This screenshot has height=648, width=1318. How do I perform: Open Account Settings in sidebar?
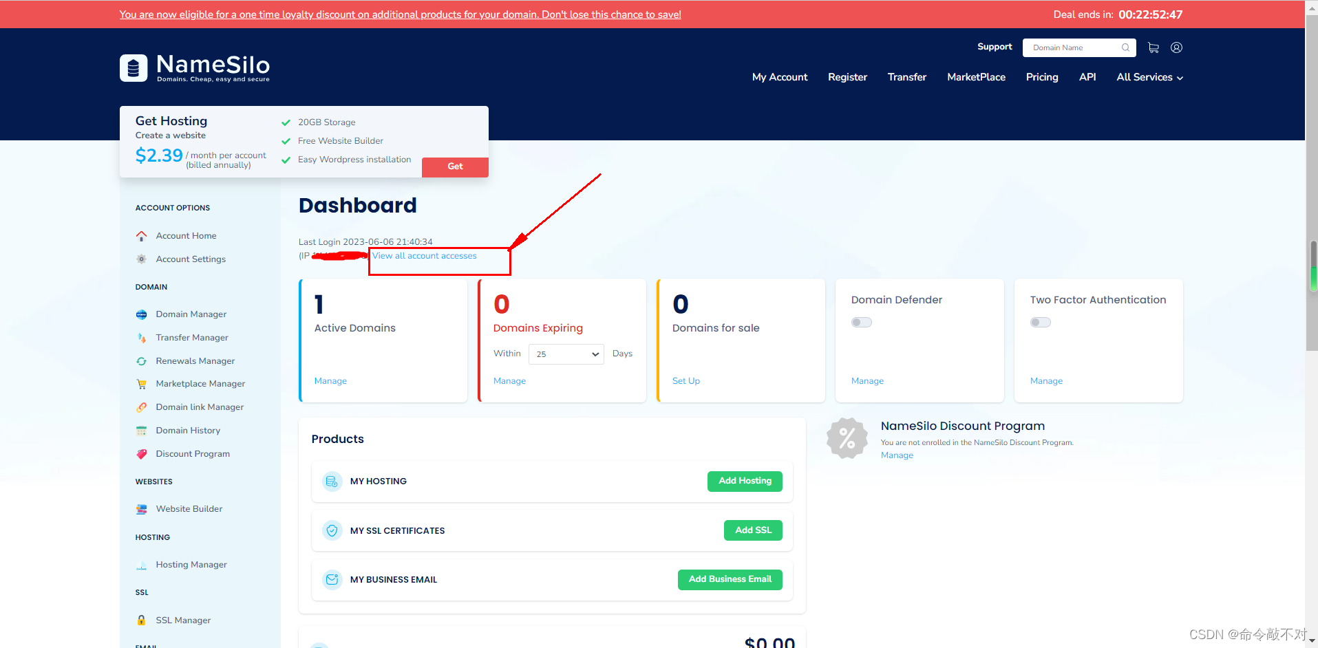click(x=191, y=259)
